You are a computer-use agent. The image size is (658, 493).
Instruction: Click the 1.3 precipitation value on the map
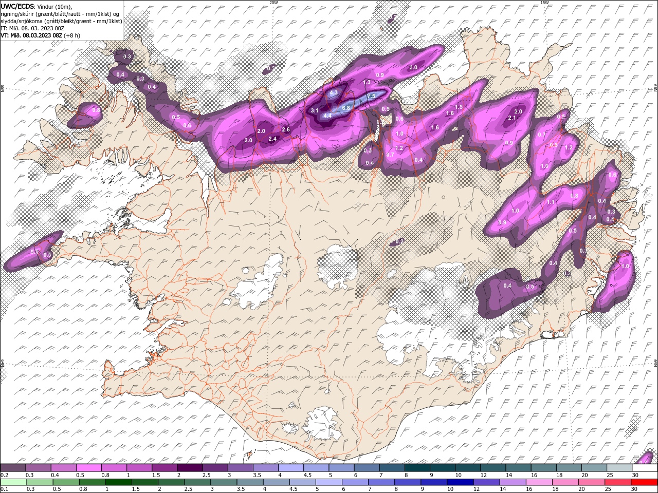coord(367,83)
